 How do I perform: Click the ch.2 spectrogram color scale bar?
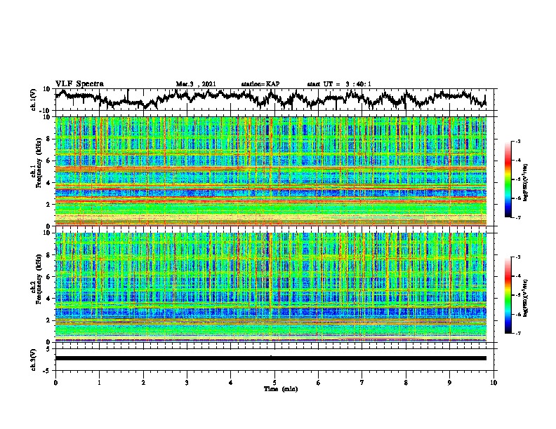pos(508,295)
